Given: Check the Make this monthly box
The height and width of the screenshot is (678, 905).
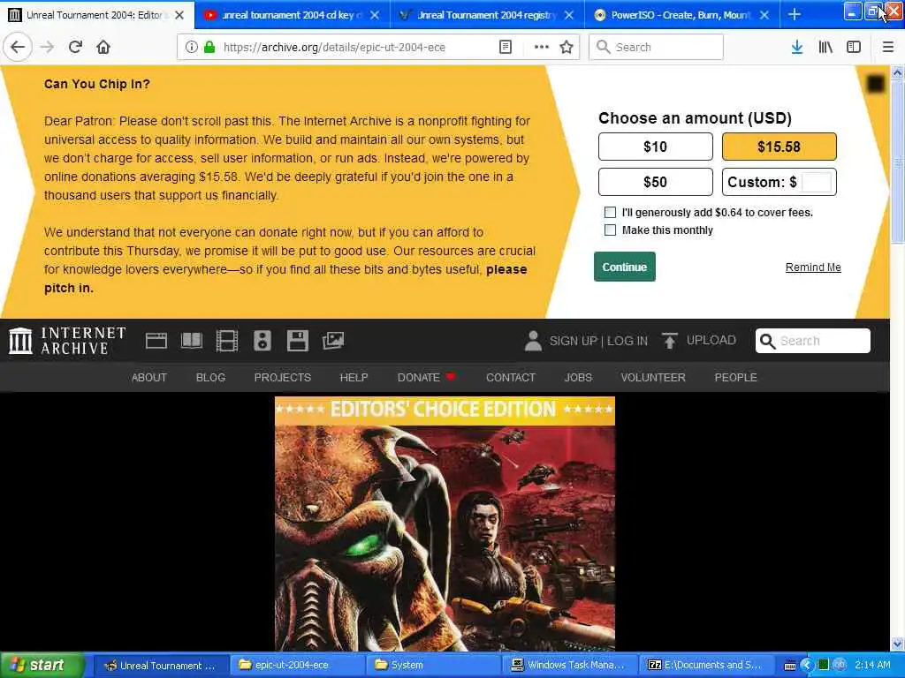Looking at the screenshot, I should coord(610,230).
